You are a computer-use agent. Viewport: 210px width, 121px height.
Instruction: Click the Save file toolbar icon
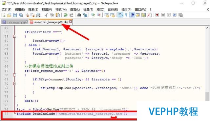point(15,15)
